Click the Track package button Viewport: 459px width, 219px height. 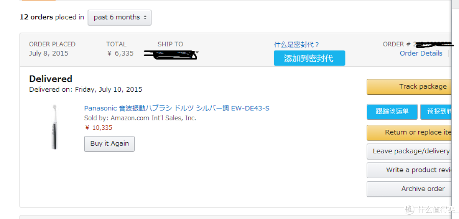pyautogui.click(x=409, y=87)
